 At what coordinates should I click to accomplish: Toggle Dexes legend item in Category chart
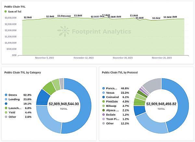pyautogui.click(x=13, y=95)
